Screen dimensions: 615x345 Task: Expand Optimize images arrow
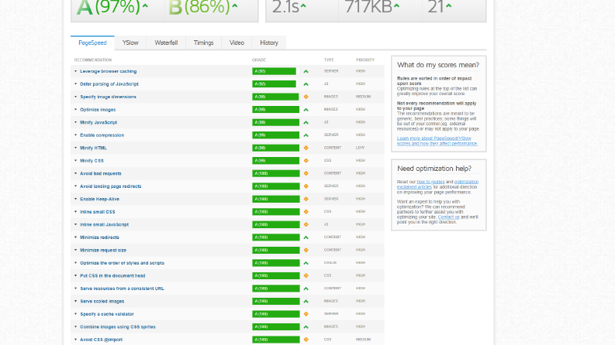[76, 110]
